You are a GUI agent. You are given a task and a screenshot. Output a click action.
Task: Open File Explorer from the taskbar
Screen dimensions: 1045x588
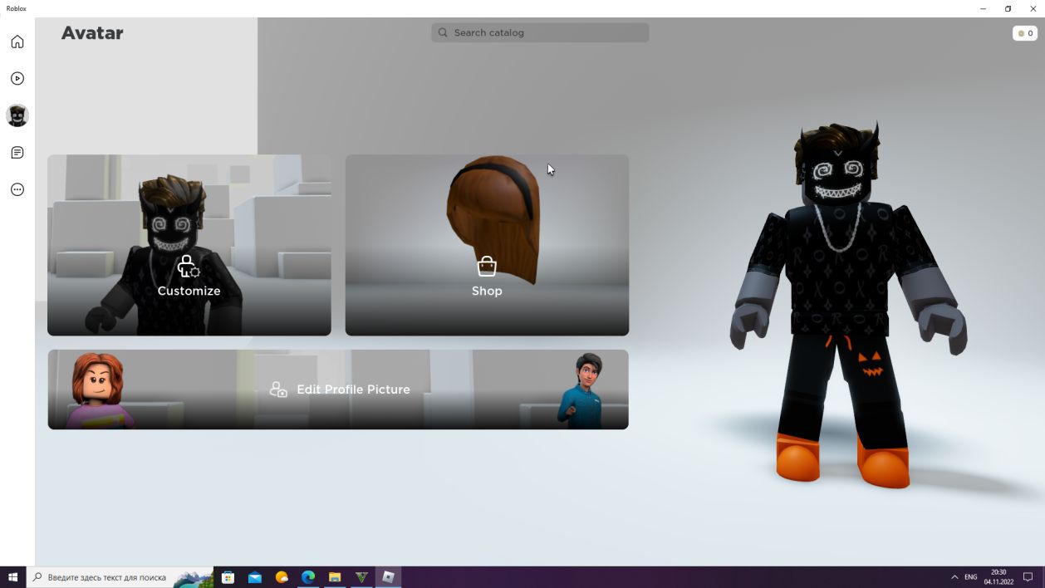coord(335,577)
